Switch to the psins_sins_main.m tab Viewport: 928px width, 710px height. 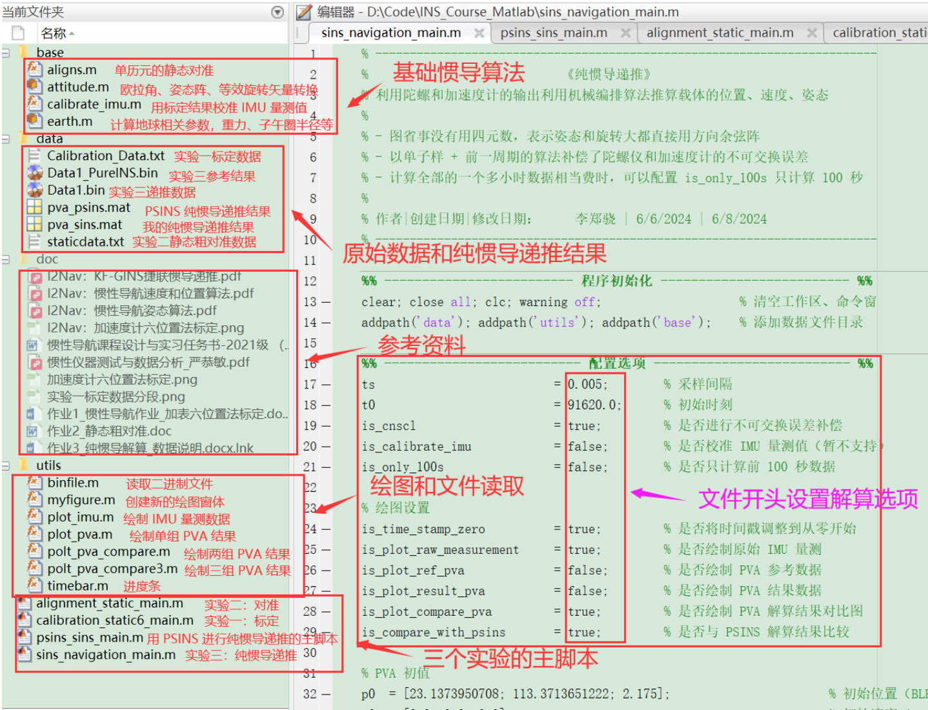pos(554,32)
